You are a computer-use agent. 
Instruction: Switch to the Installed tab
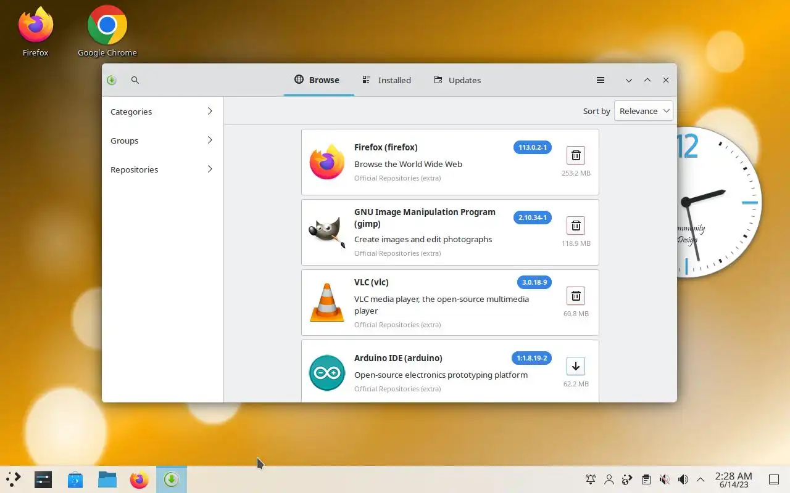[x=387, y=80]
